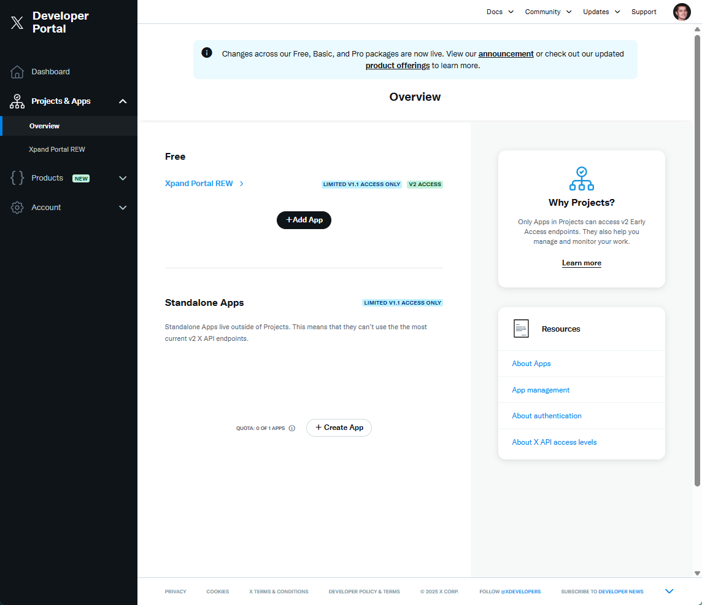This screenshot has height=605, width=702.
Task: Click the V2 Access badge
Action: (425, 184)
